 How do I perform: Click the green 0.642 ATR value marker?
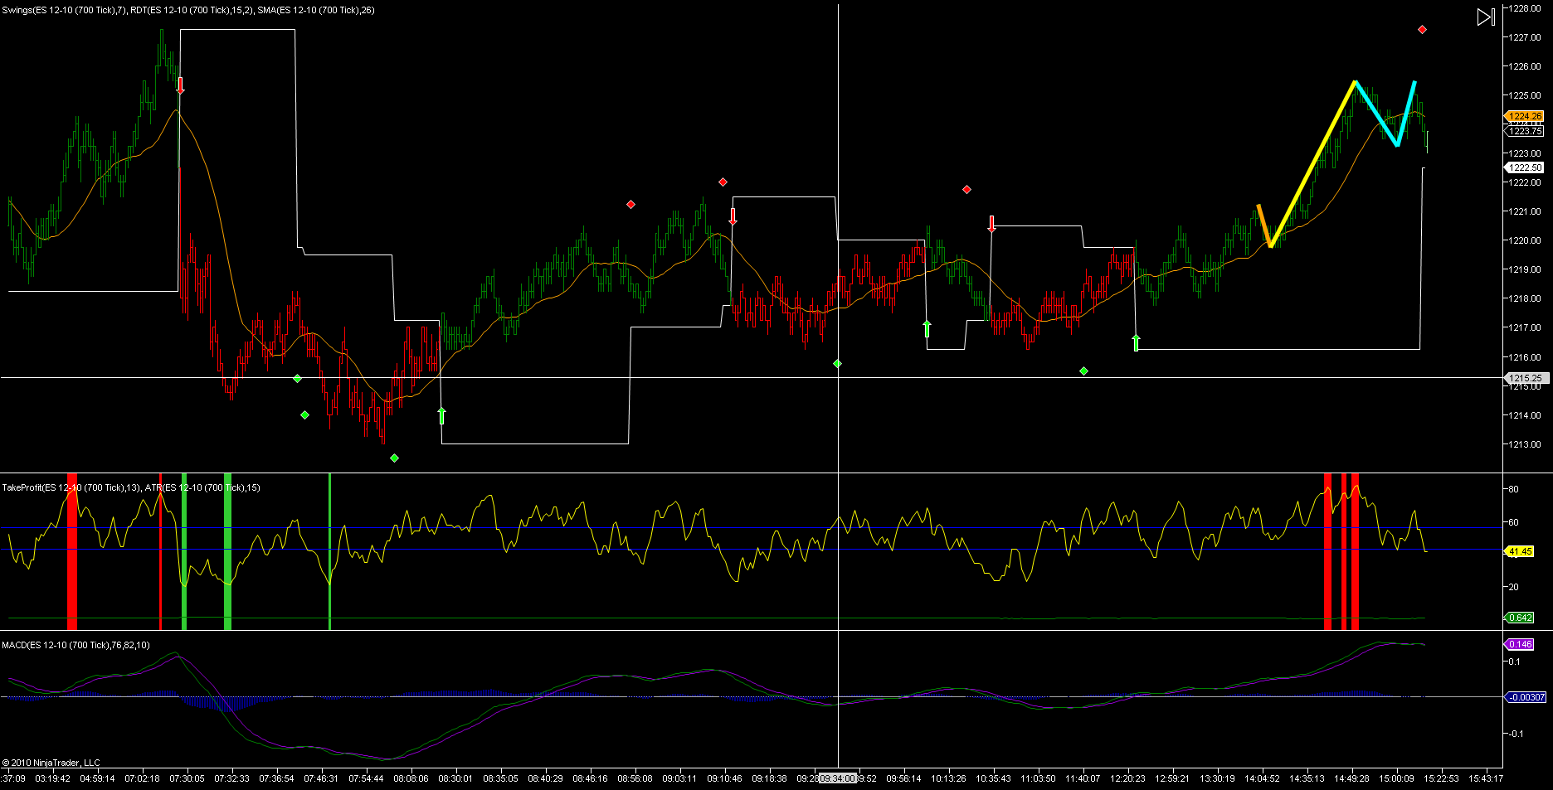1520,618
